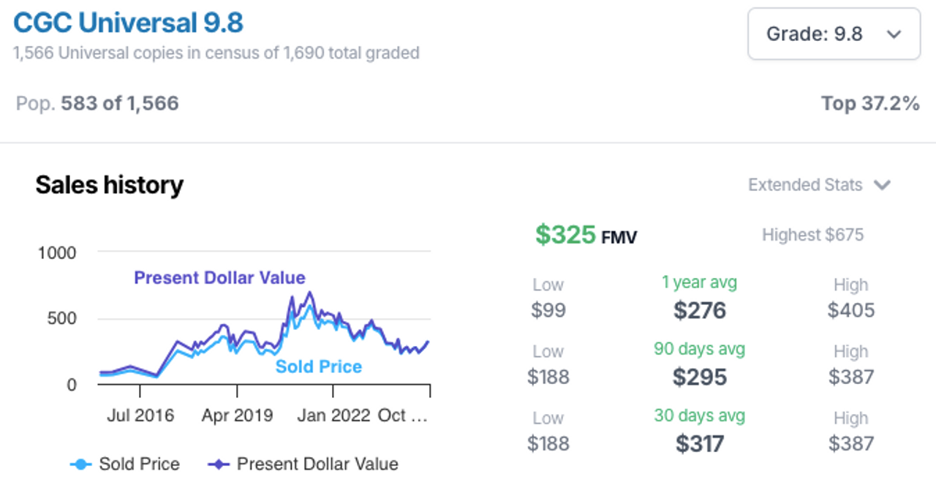Image resolution: width=936 pixels, height=504 pixels.
Task: Click the Apr 2019 axis label
Action: coord(237,415)
